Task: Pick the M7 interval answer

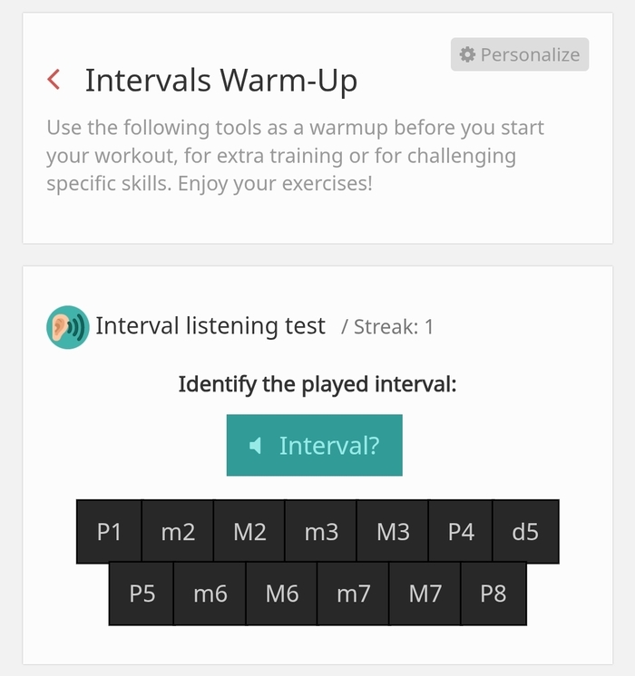Action: pyautogui.click(x=425, y=594)
